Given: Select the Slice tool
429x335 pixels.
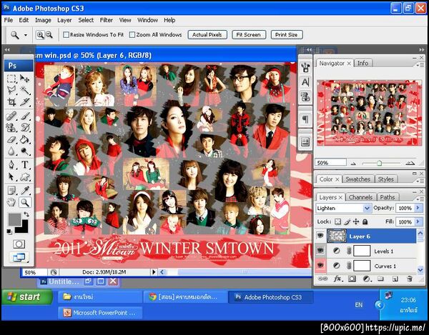Looking at the screenshot, I should coord(25,102).
